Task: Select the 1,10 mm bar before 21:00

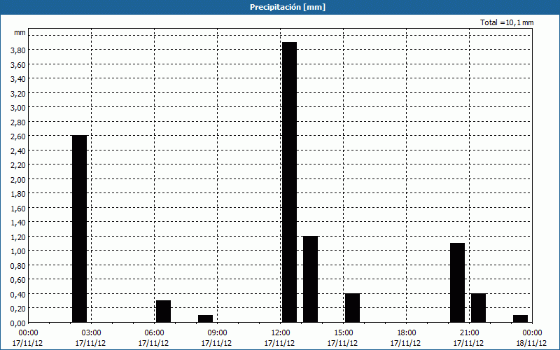Action: tap(458, 283)
